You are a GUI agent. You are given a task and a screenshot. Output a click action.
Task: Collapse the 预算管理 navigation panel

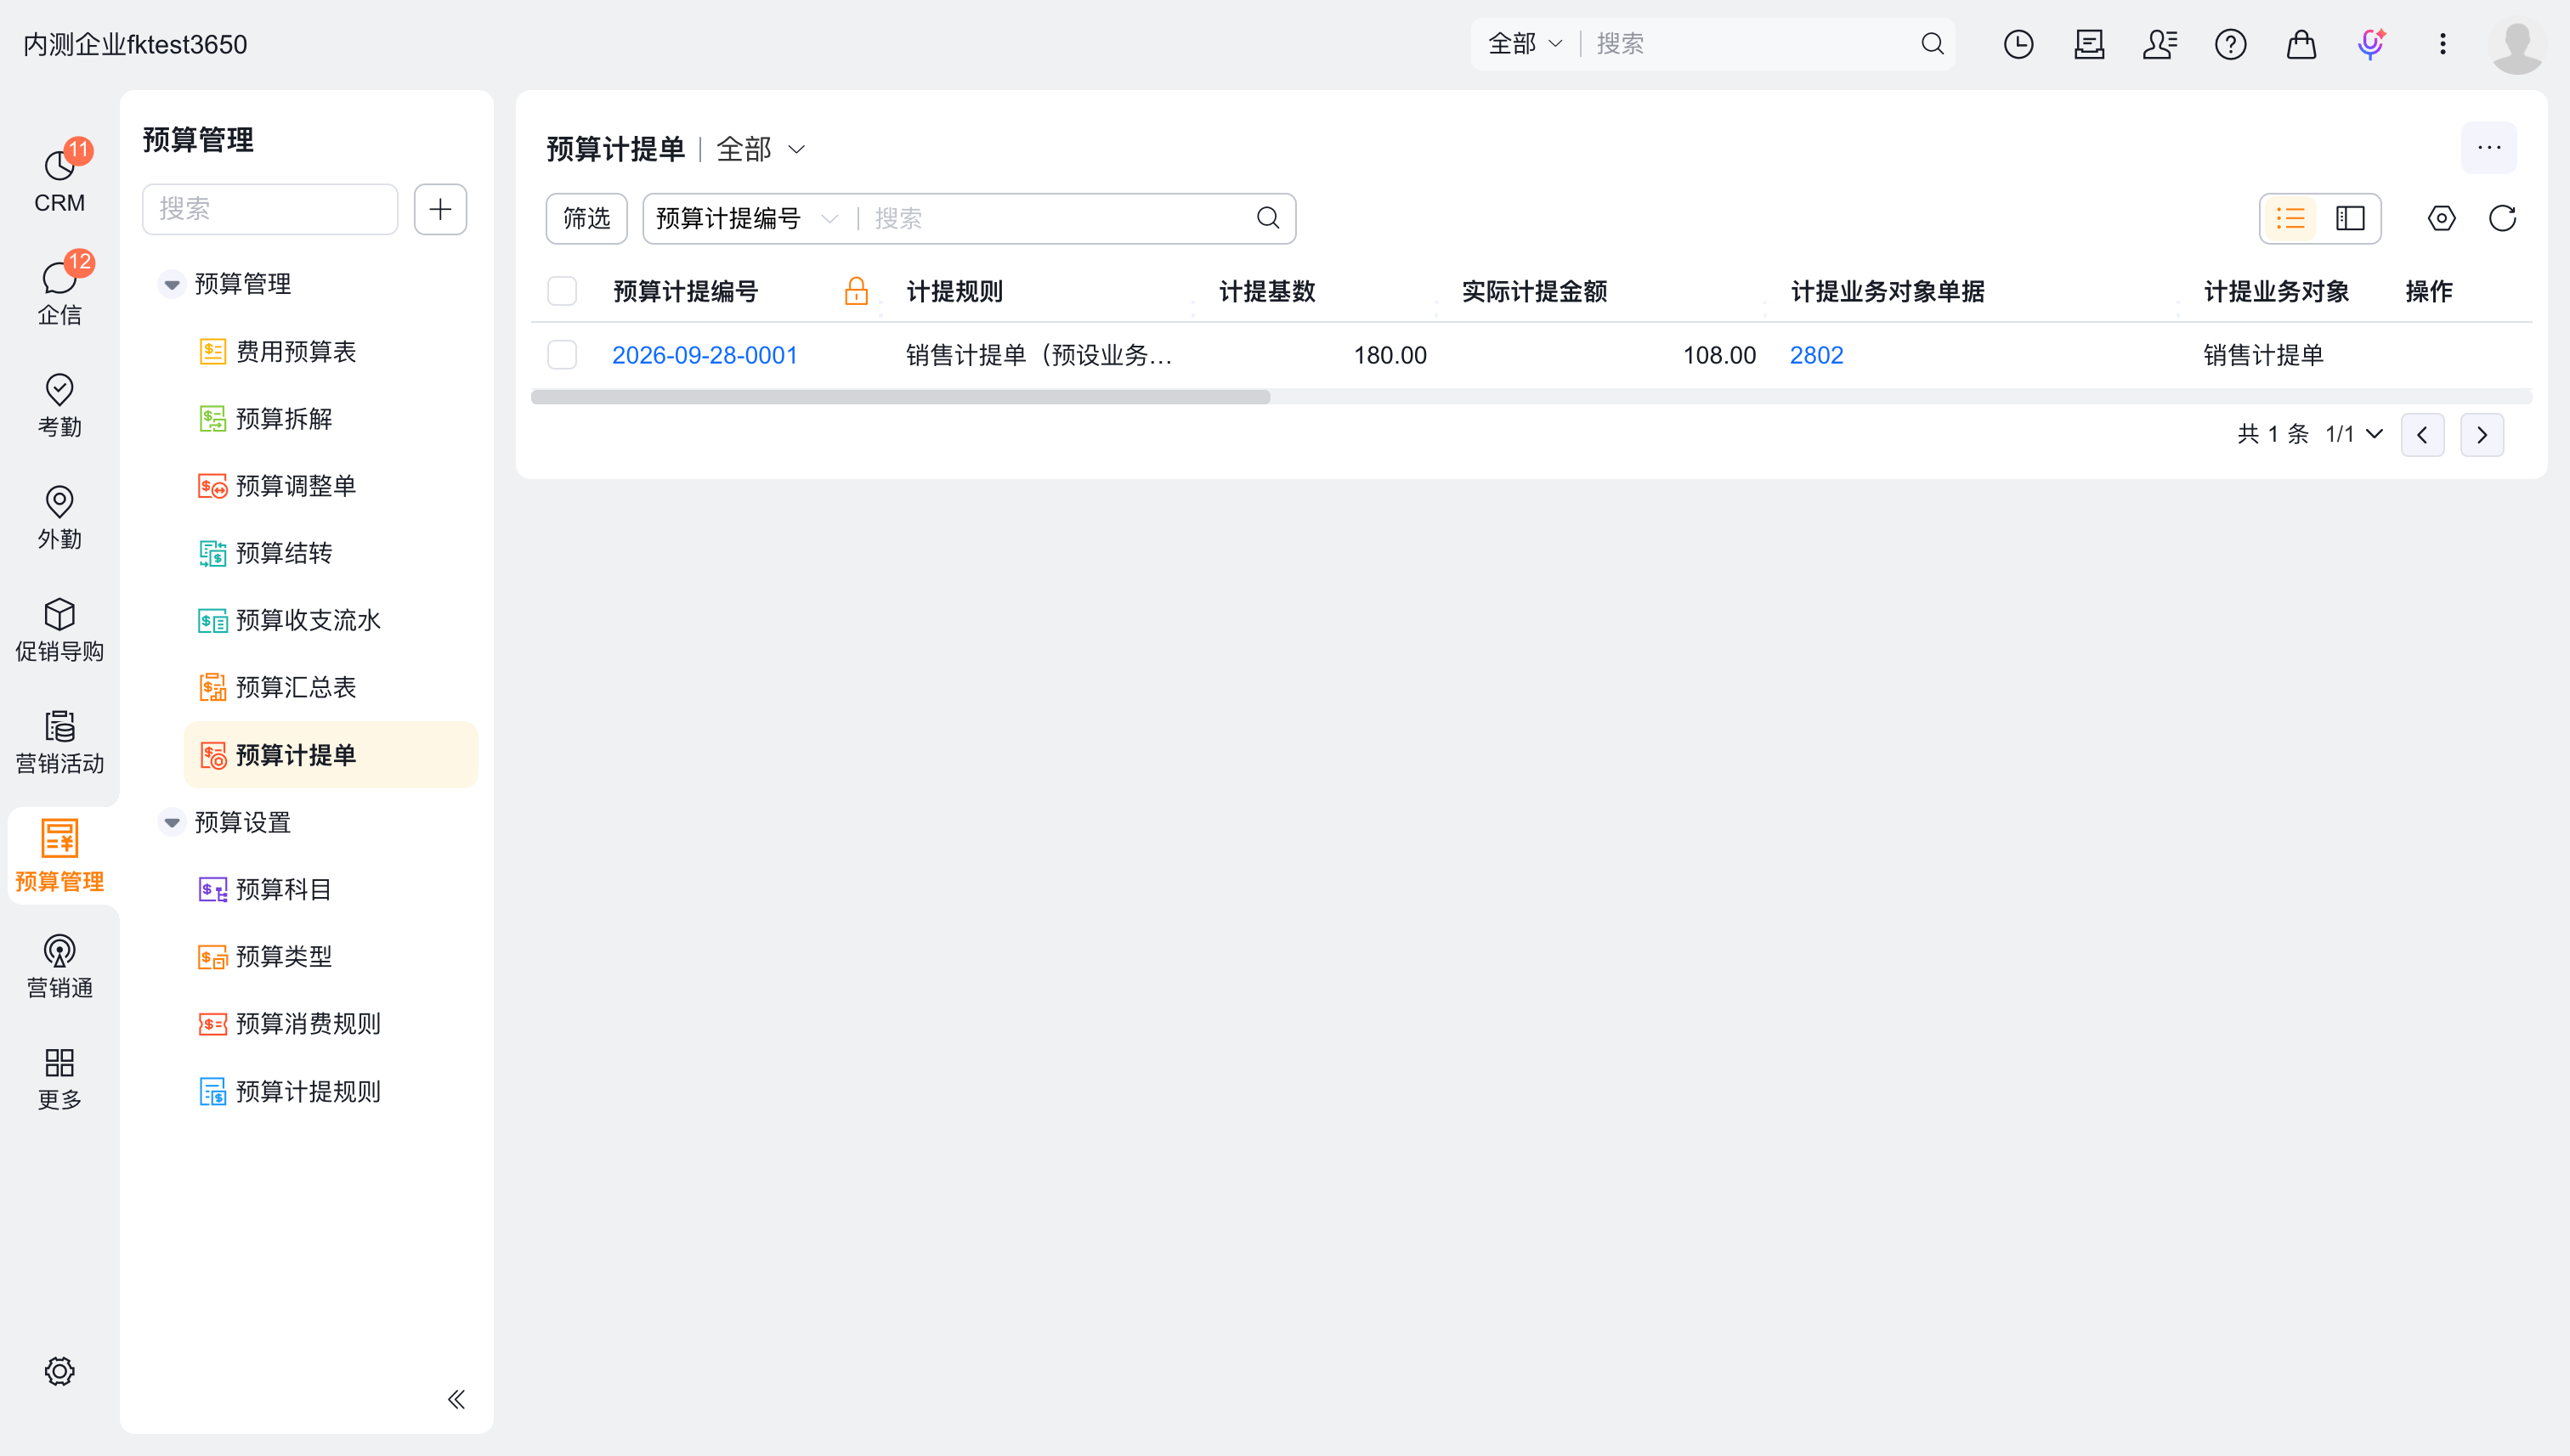coord(456,1399)
